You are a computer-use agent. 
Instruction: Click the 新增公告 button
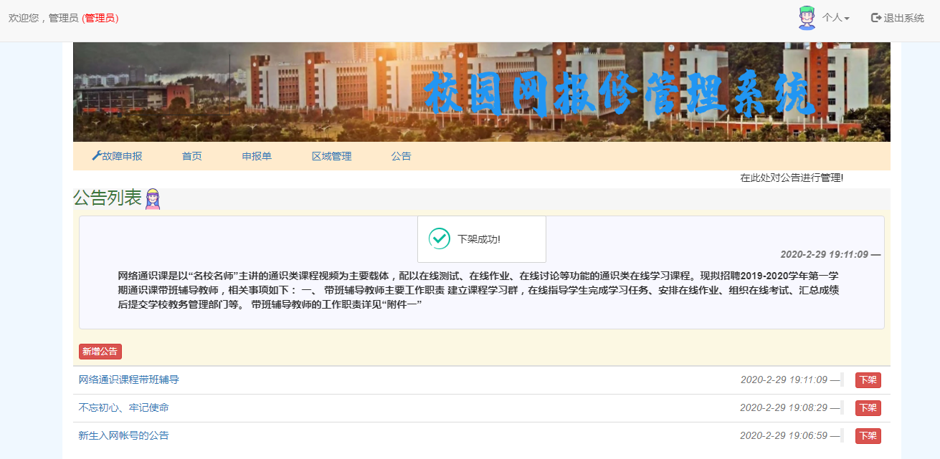tap(100, 352)
